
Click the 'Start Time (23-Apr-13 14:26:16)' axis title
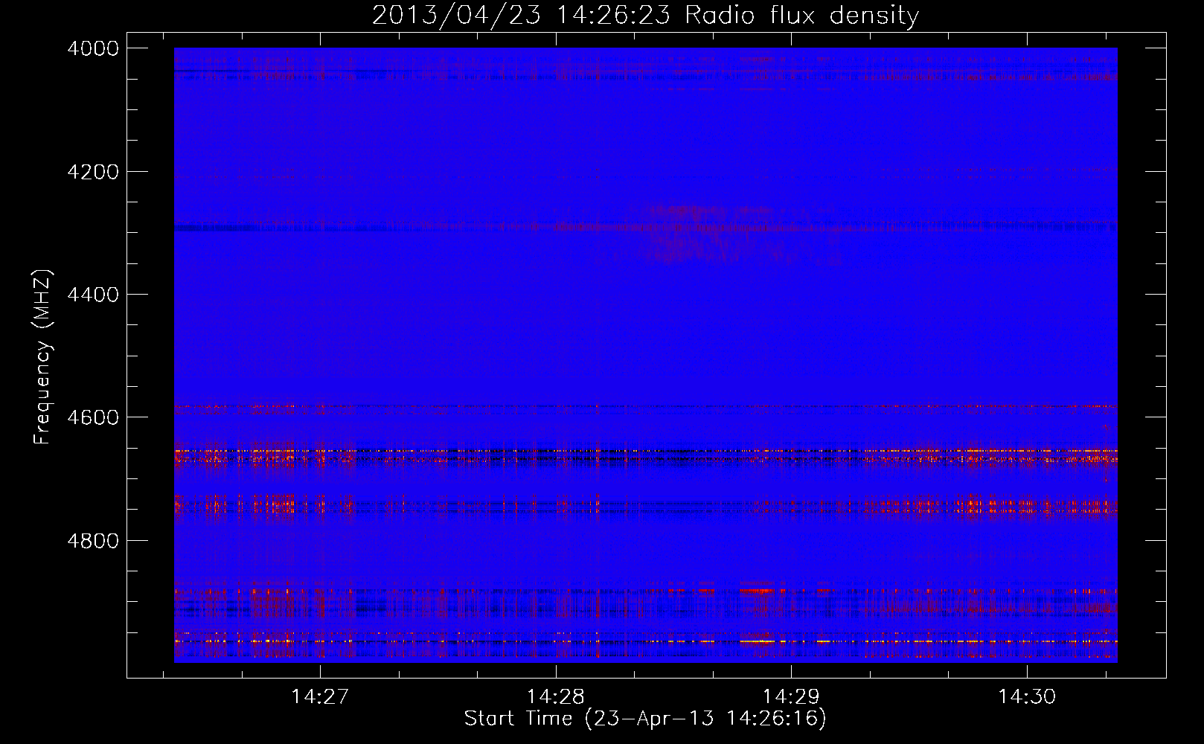click(x=645, y=719)
